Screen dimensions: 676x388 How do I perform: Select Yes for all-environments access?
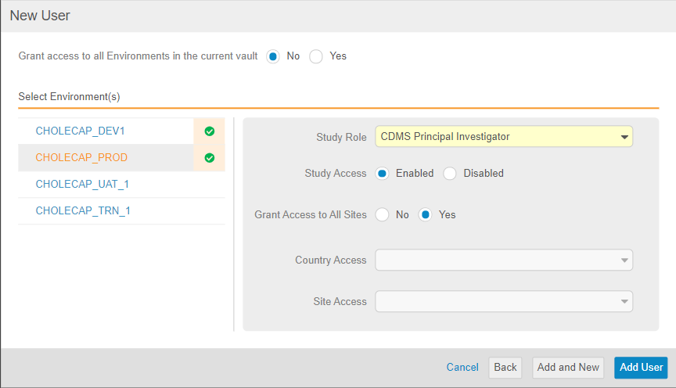click(x=316, y=56)
